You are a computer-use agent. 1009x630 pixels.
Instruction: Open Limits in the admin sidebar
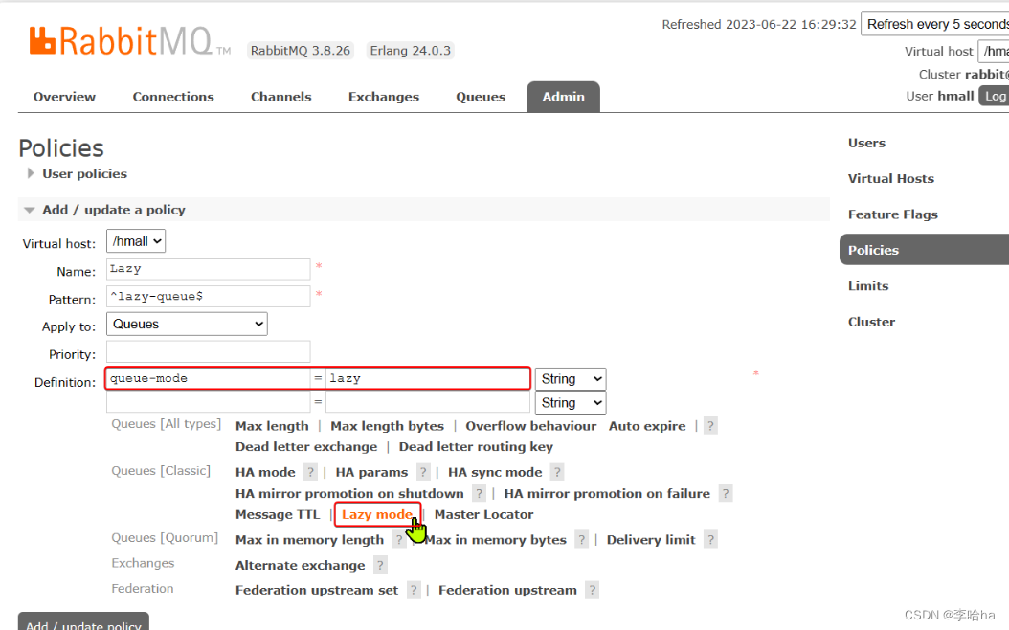[868, 285]
